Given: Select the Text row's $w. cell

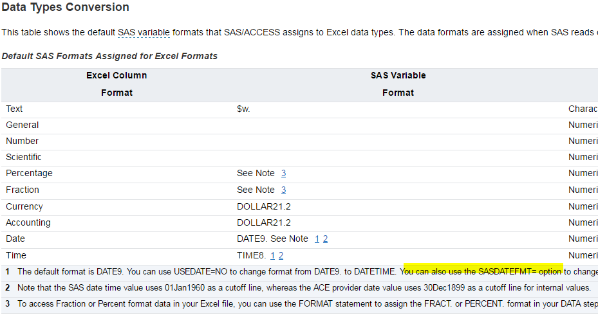Looking at the screenshot, I should tap(243, 109).
